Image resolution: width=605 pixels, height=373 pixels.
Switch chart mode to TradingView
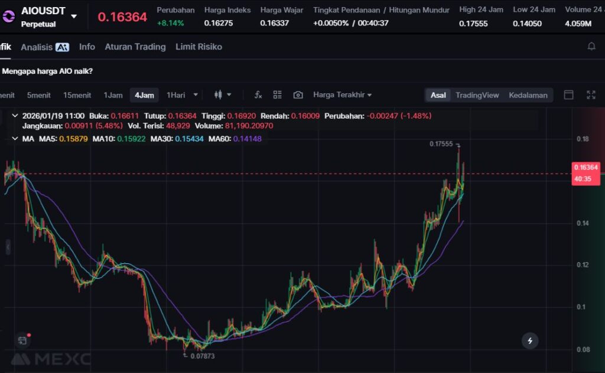[477, 95]
